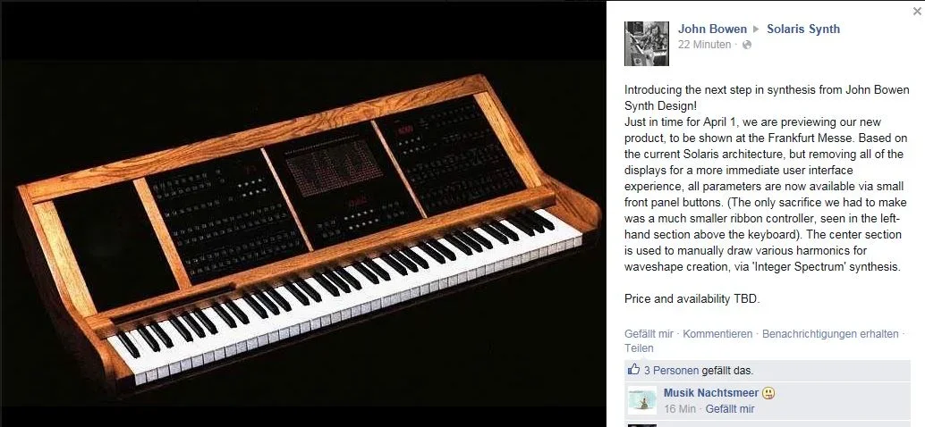Open the Solaris Synth group link
Viewport: 925px width, 427px height.
[x=802, y=29]
